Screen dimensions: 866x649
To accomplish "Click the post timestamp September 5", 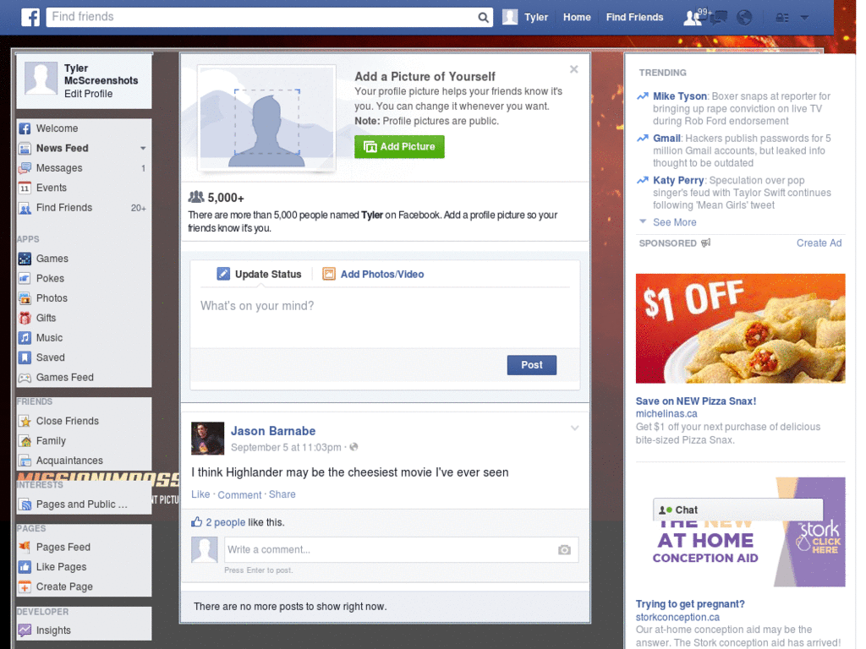I will point(286,448).
